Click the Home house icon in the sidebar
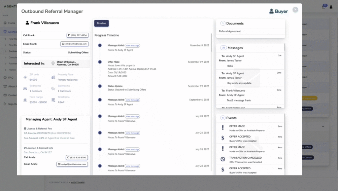The image size is (338, 191). pos(5,23)
